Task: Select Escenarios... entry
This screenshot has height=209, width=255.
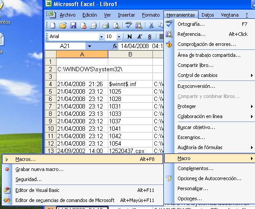Action: [209, 137]
